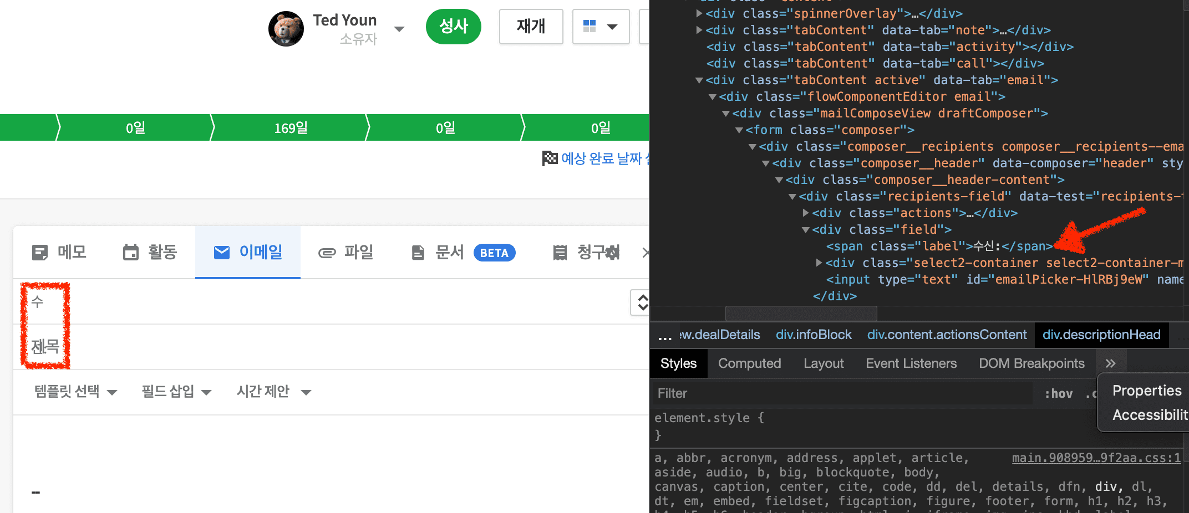Image resolution: width=1189 pixels, height=513 pixels.
Task: Switch to the 활동 tab
Action: (x=150, y=252)
